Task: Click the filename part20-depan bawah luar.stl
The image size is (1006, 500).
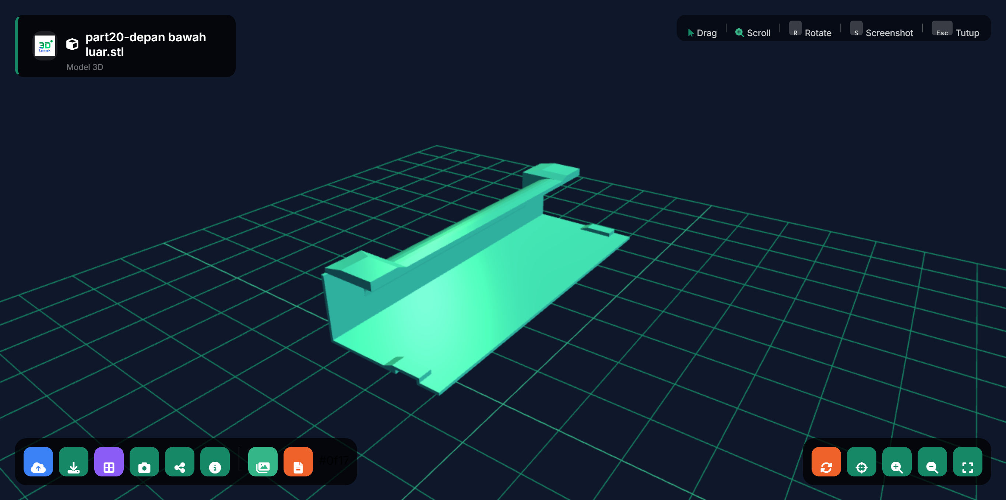Action: pos(146,44)
